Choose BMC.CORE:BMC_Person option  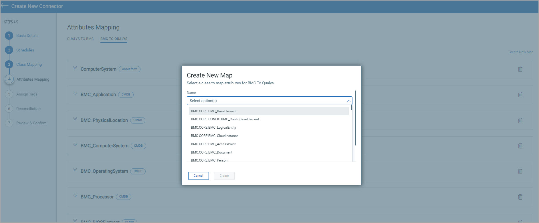269,160
